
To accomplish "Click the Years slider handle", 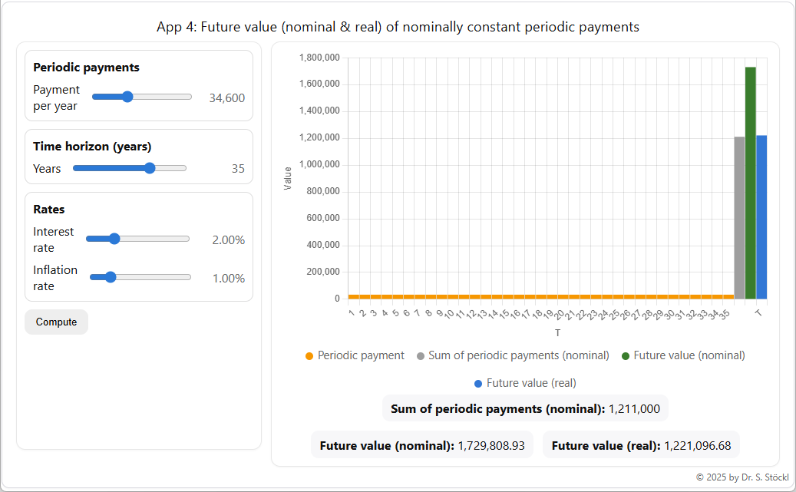I will [150, 167].
